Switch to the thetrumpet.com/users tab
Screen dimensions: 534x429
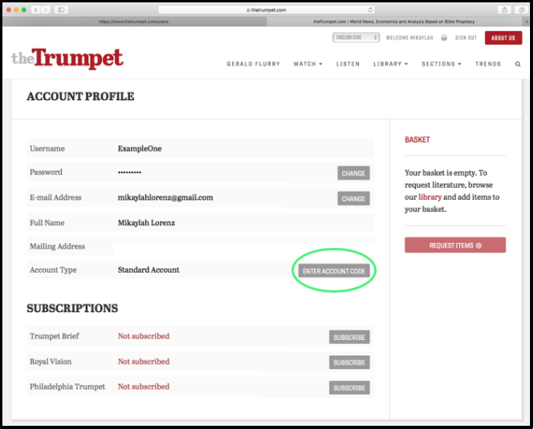click(x=134, y=22)
